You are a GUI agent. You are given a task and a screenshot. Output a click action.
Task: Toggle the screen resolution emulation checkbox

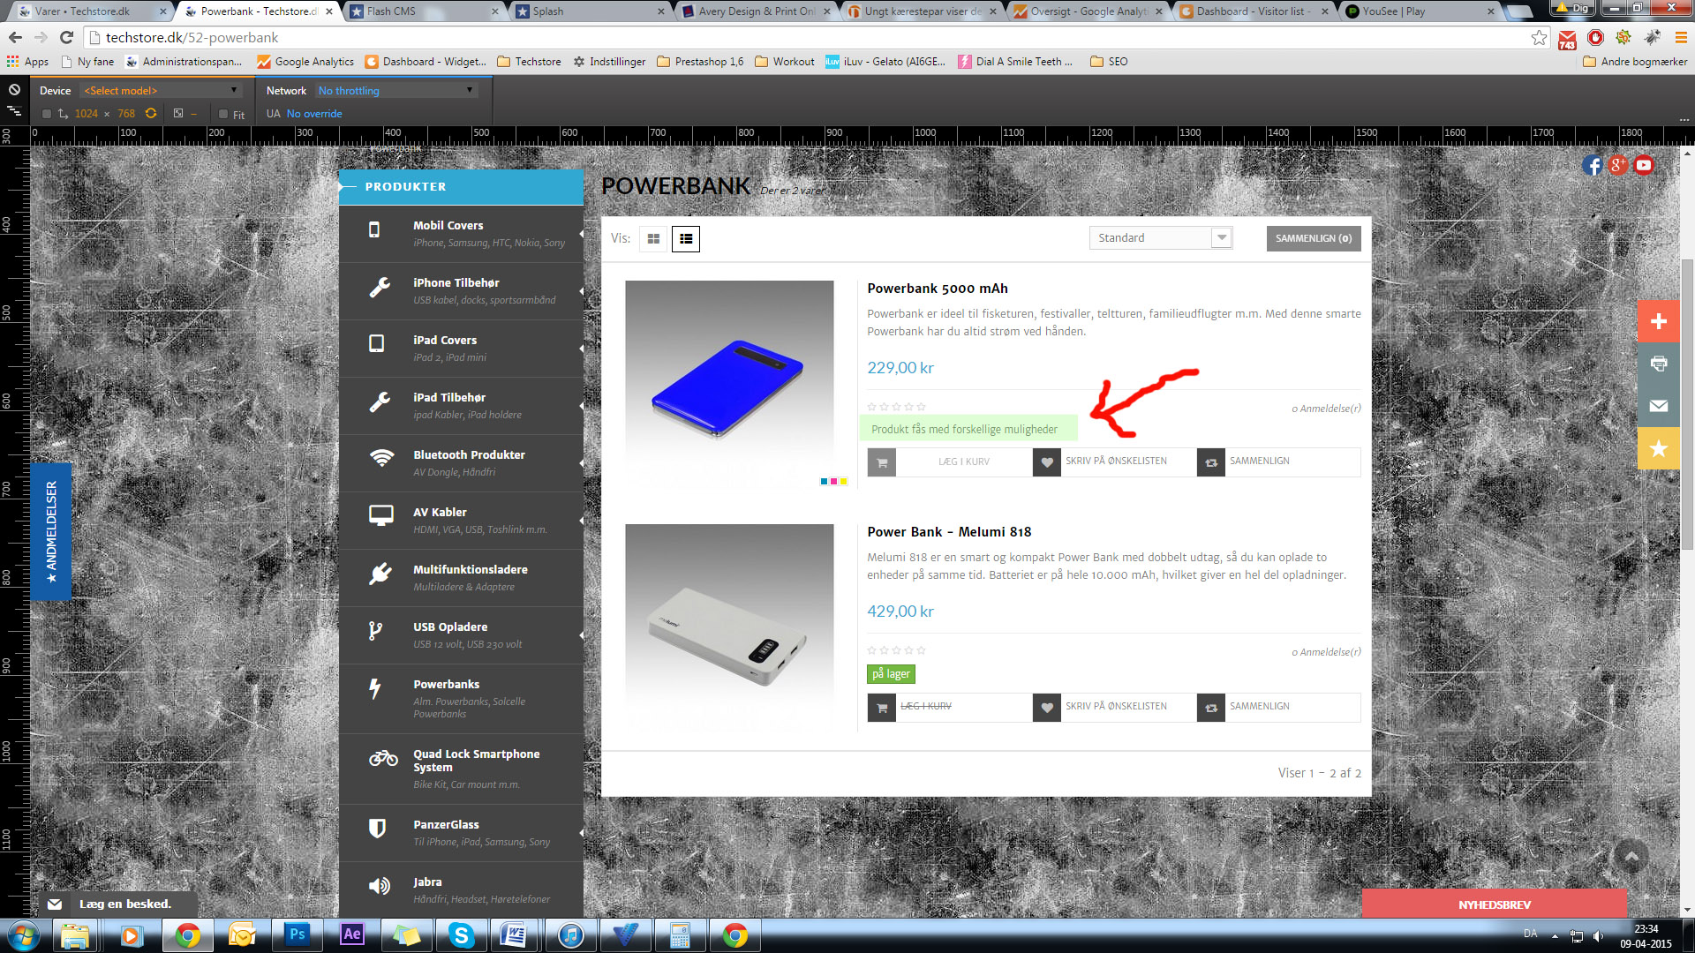pos(47,114)
